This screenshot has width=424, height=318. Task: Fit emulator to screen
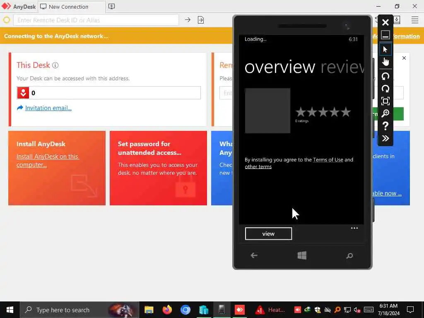tap(385, 101)
